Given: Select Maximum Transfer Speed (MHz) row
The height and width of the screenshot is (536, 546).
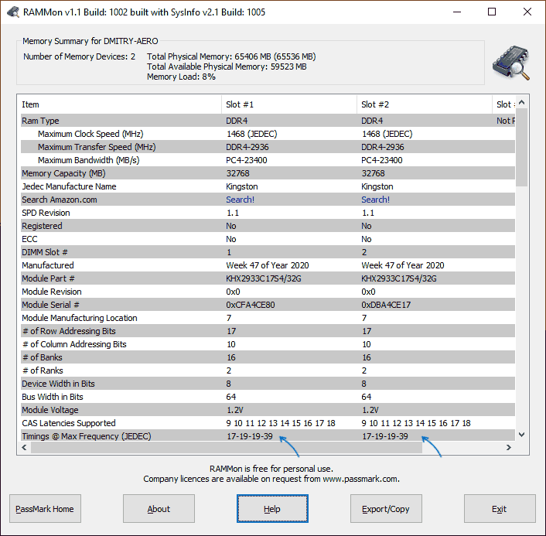Looking at the screenshot, I should pos(268,147).
